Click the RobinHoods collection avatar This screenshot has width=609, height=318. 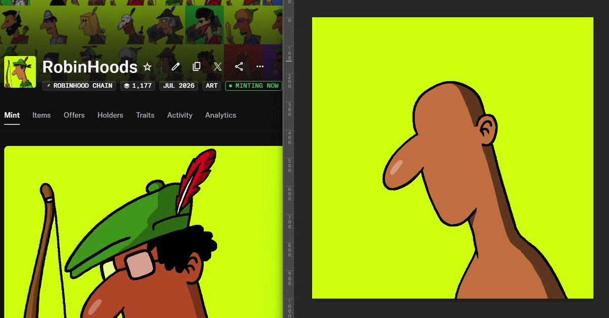20,72
